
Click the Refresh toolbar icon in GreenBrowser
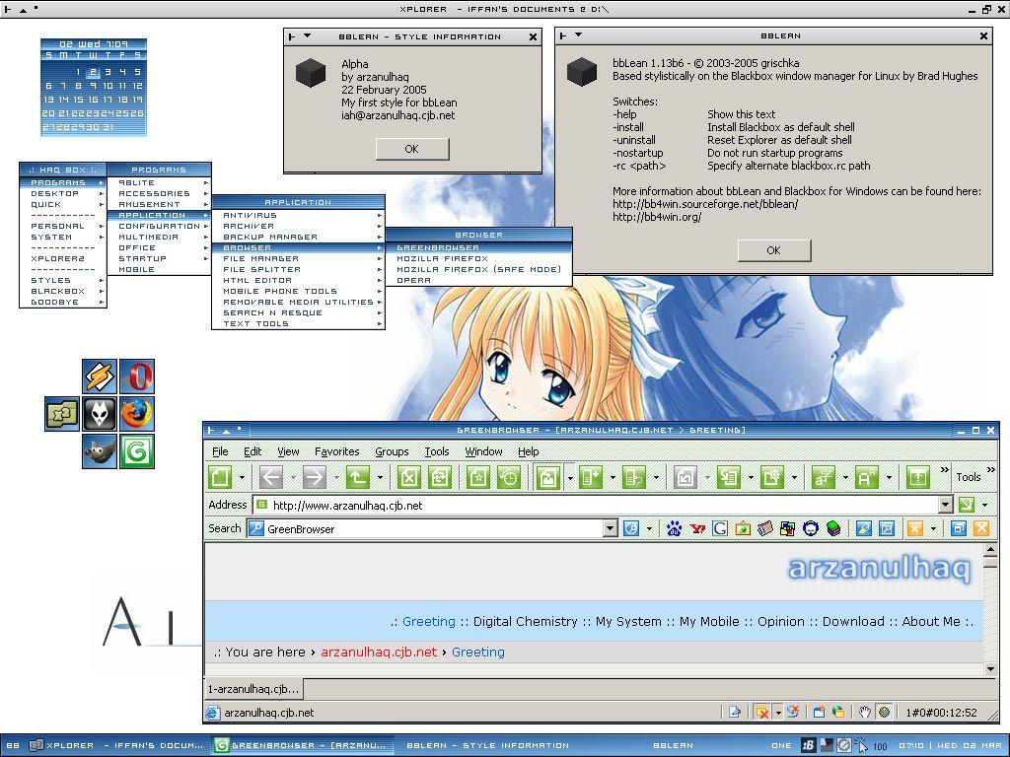click(440, 477)
